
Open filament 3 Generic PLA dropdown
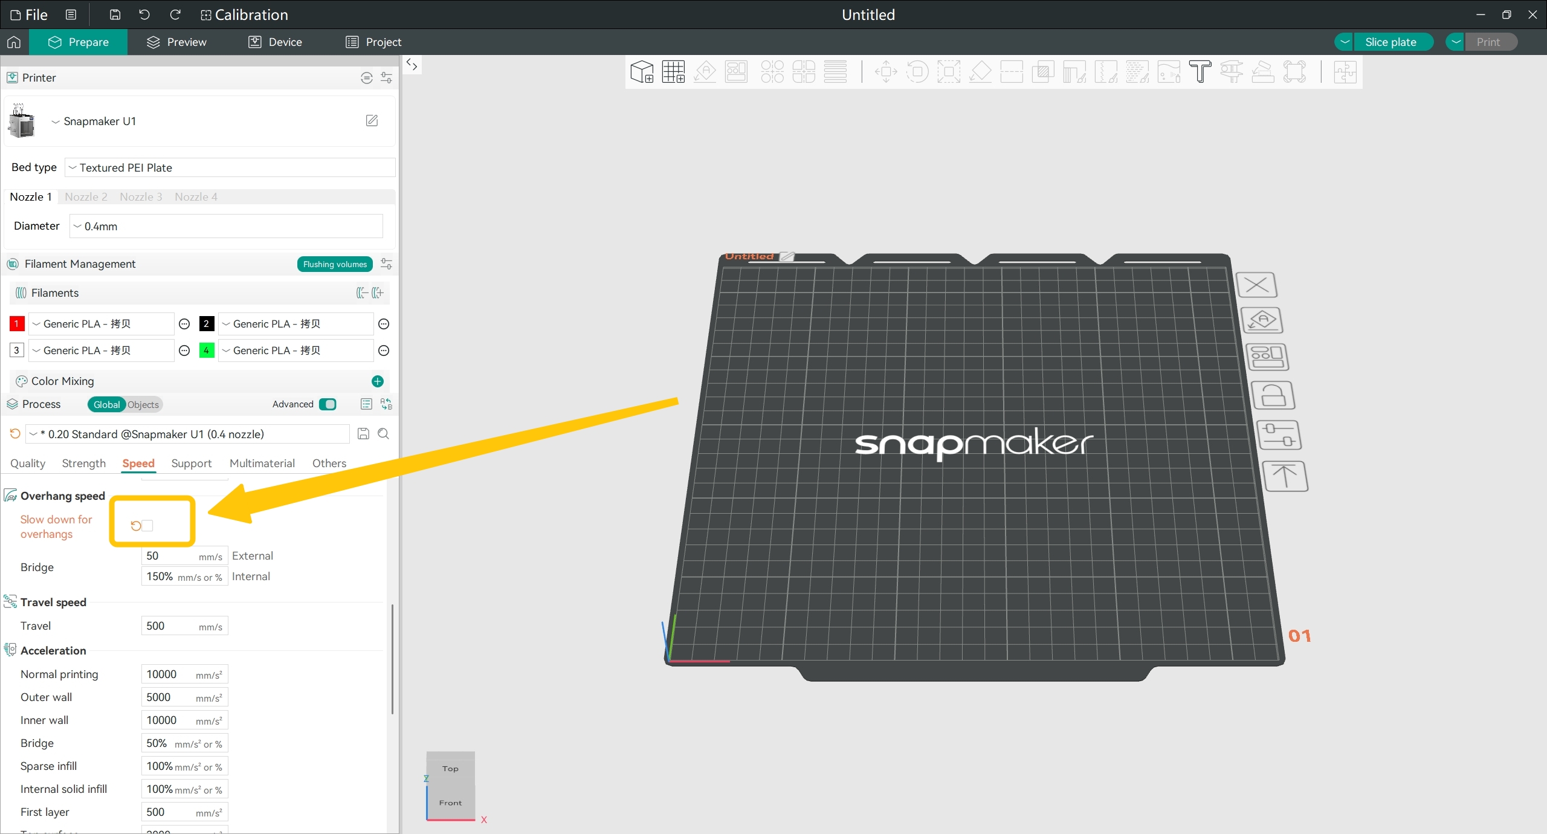[x=102, y=351]
